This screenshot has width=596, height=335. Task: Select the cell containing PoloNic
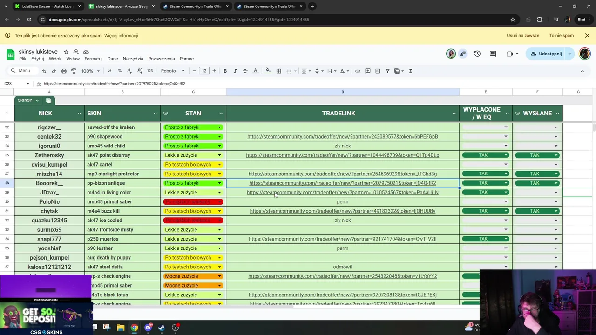coord(49,202)
